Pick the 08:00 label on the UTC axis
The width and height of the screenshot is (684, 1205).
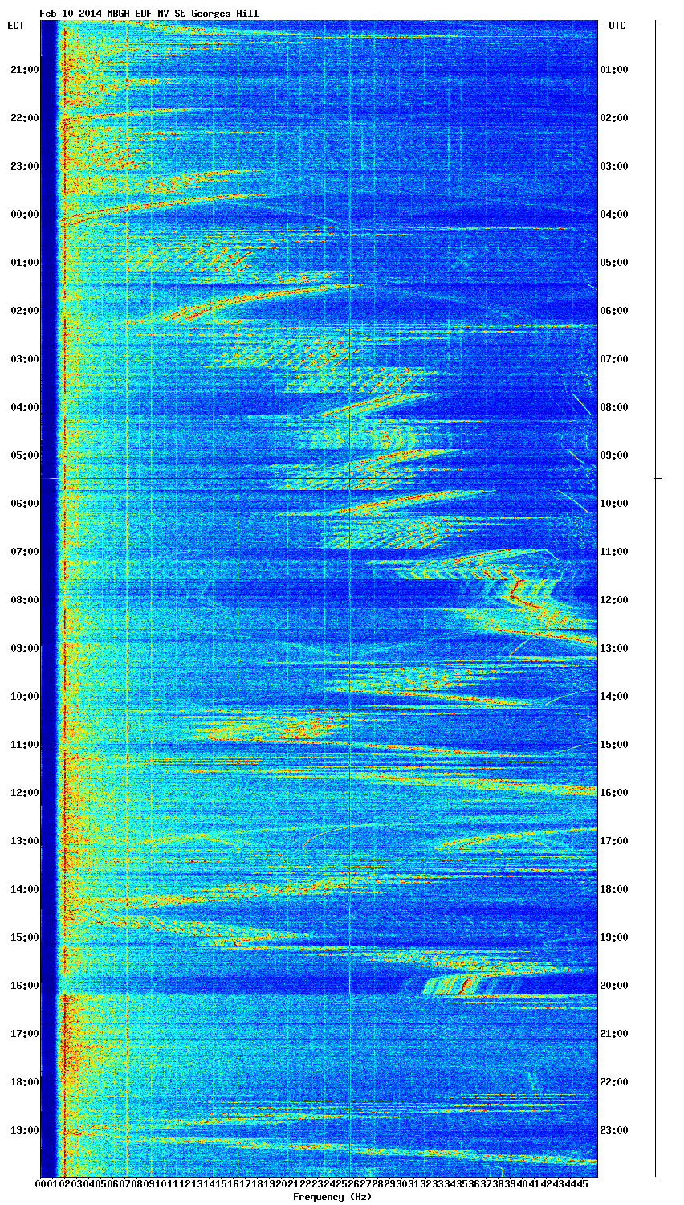(614, 407)
